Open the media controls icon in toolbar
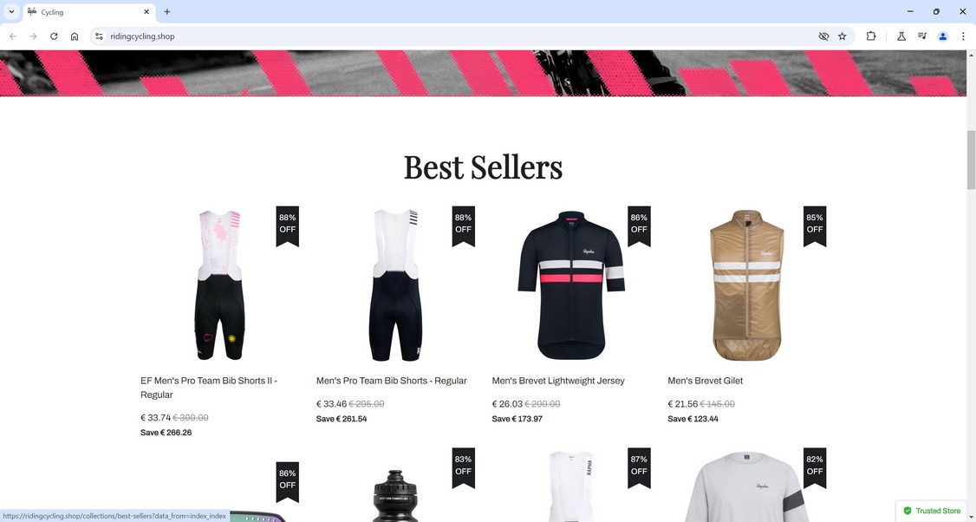 [922, 36]
